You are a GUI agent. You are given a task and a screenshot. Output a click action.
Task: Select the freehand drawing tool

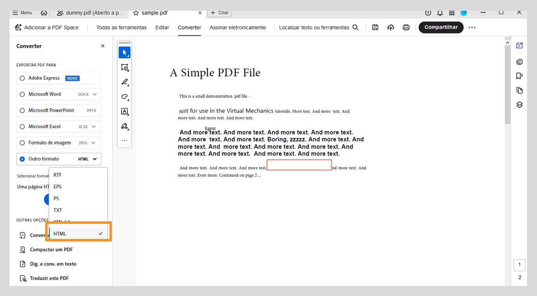click(124, 97)
